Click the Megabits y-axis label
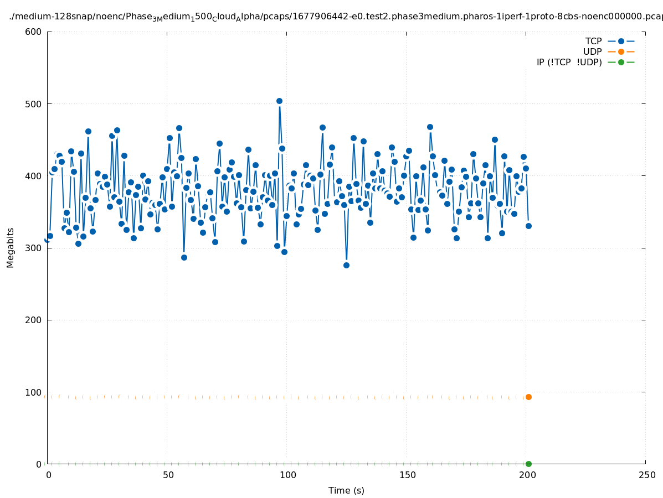Screen dimensions: 663x498 pos(11,247)
